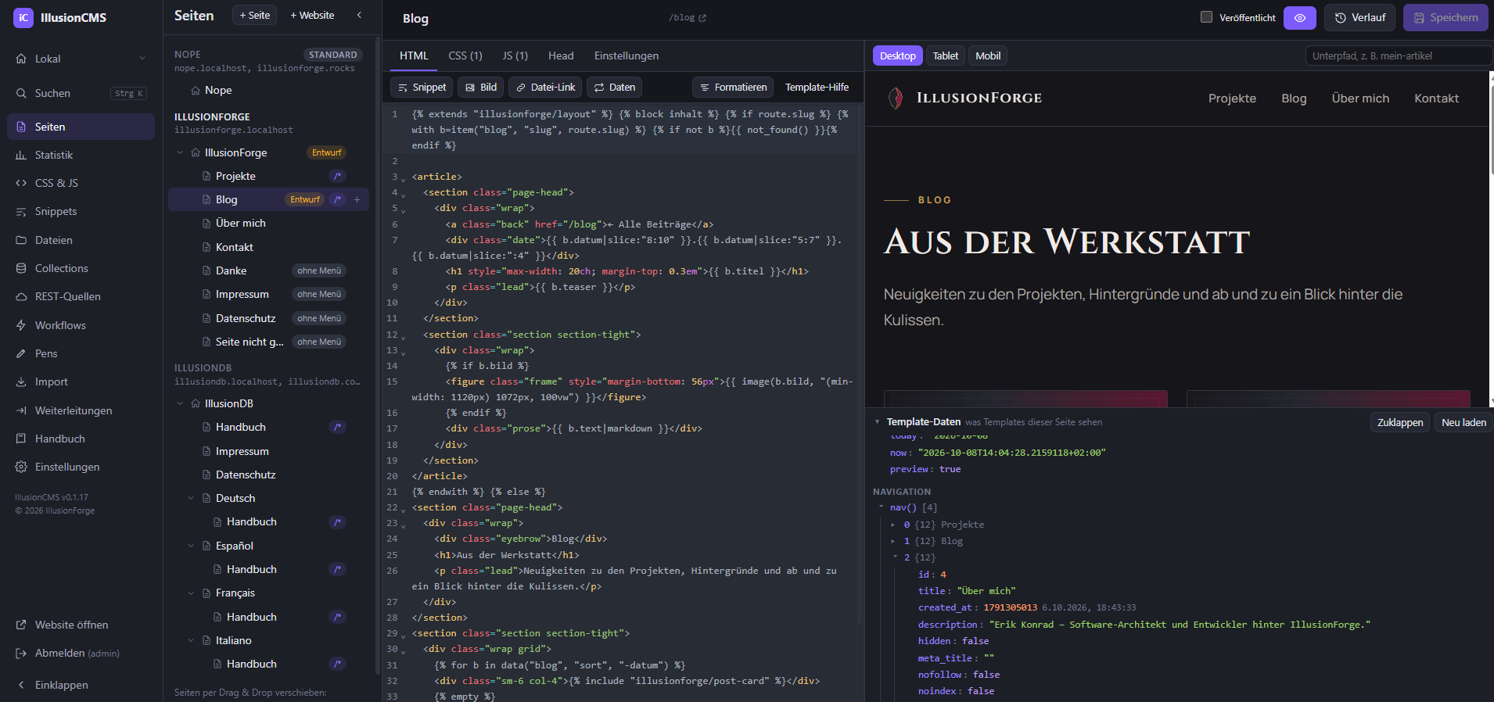Open the Head tab
The image size is (1494, 702).
561,56
